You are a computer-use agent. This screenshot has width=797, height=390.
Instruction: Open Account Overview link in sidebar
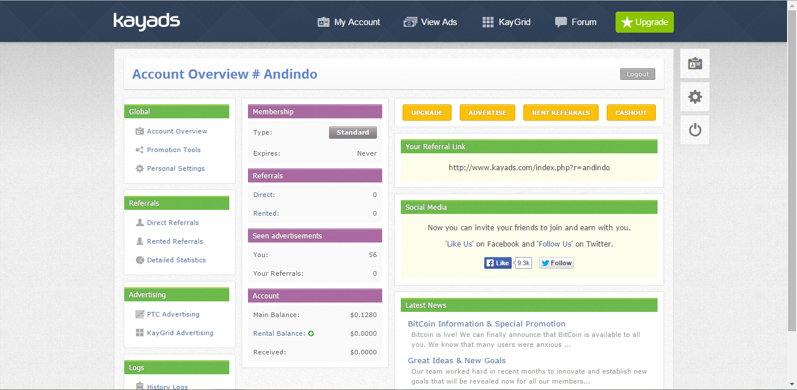click(x=177, y=131)
